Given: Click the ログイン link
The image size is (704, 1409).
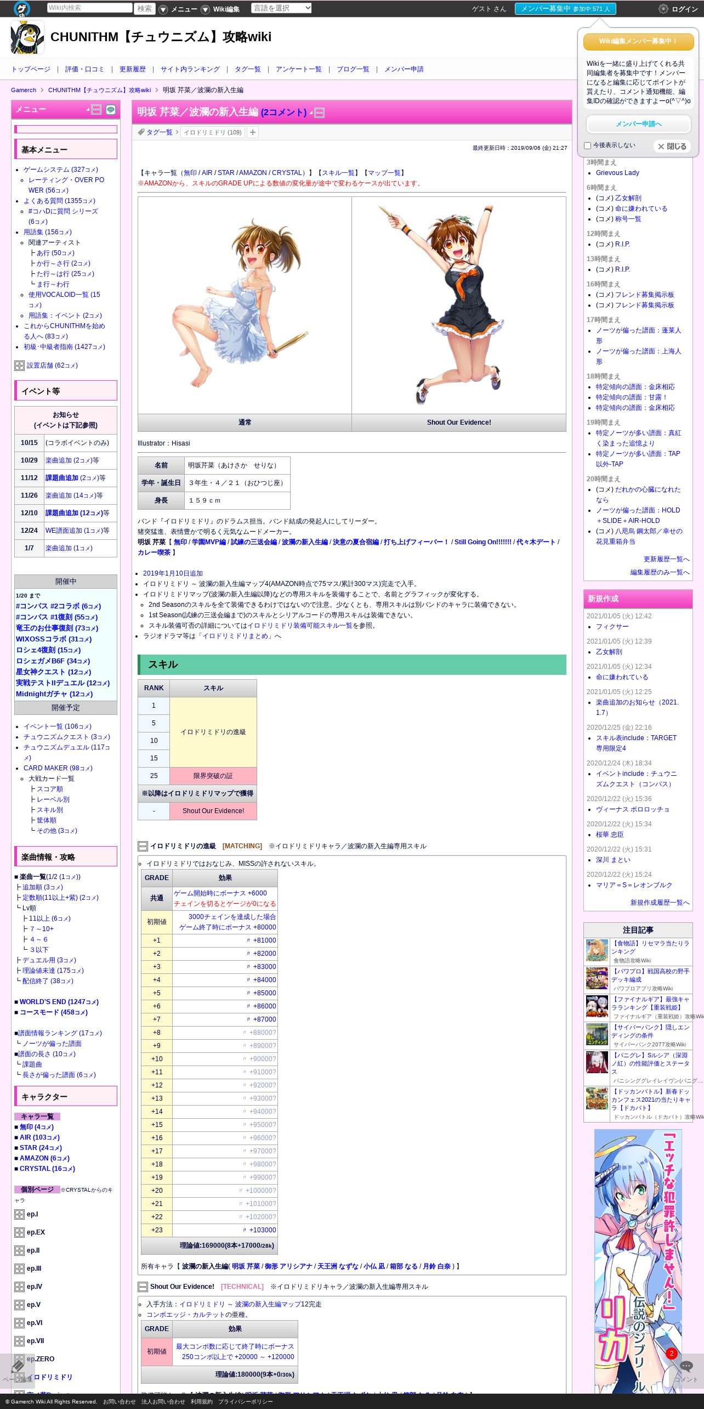Looking at the screenshot, I should point(685,9).
